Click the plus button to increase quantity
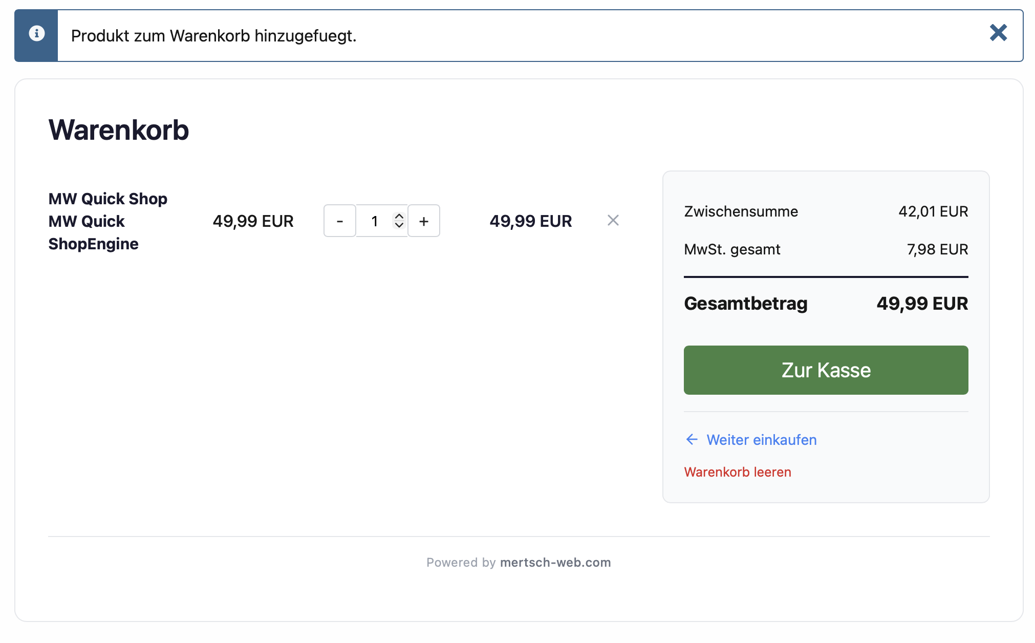 tap(424, 221)
